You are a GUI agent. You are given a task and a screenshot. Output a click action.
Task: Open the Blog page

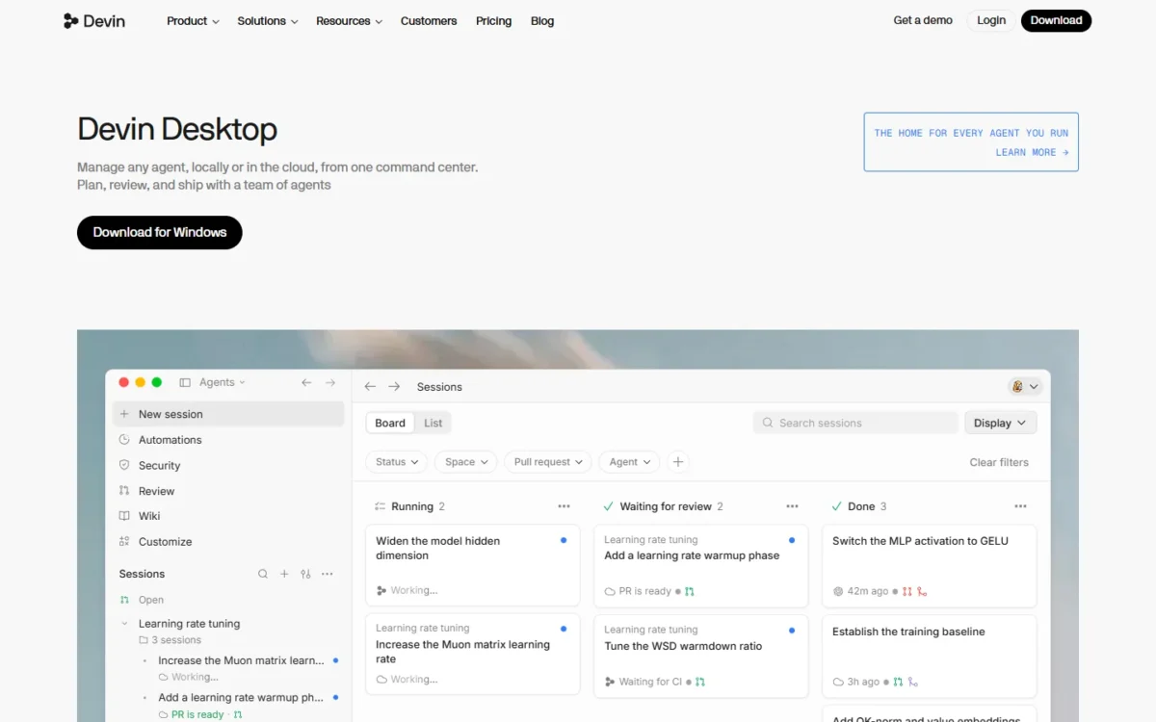[x=542, y=20]
